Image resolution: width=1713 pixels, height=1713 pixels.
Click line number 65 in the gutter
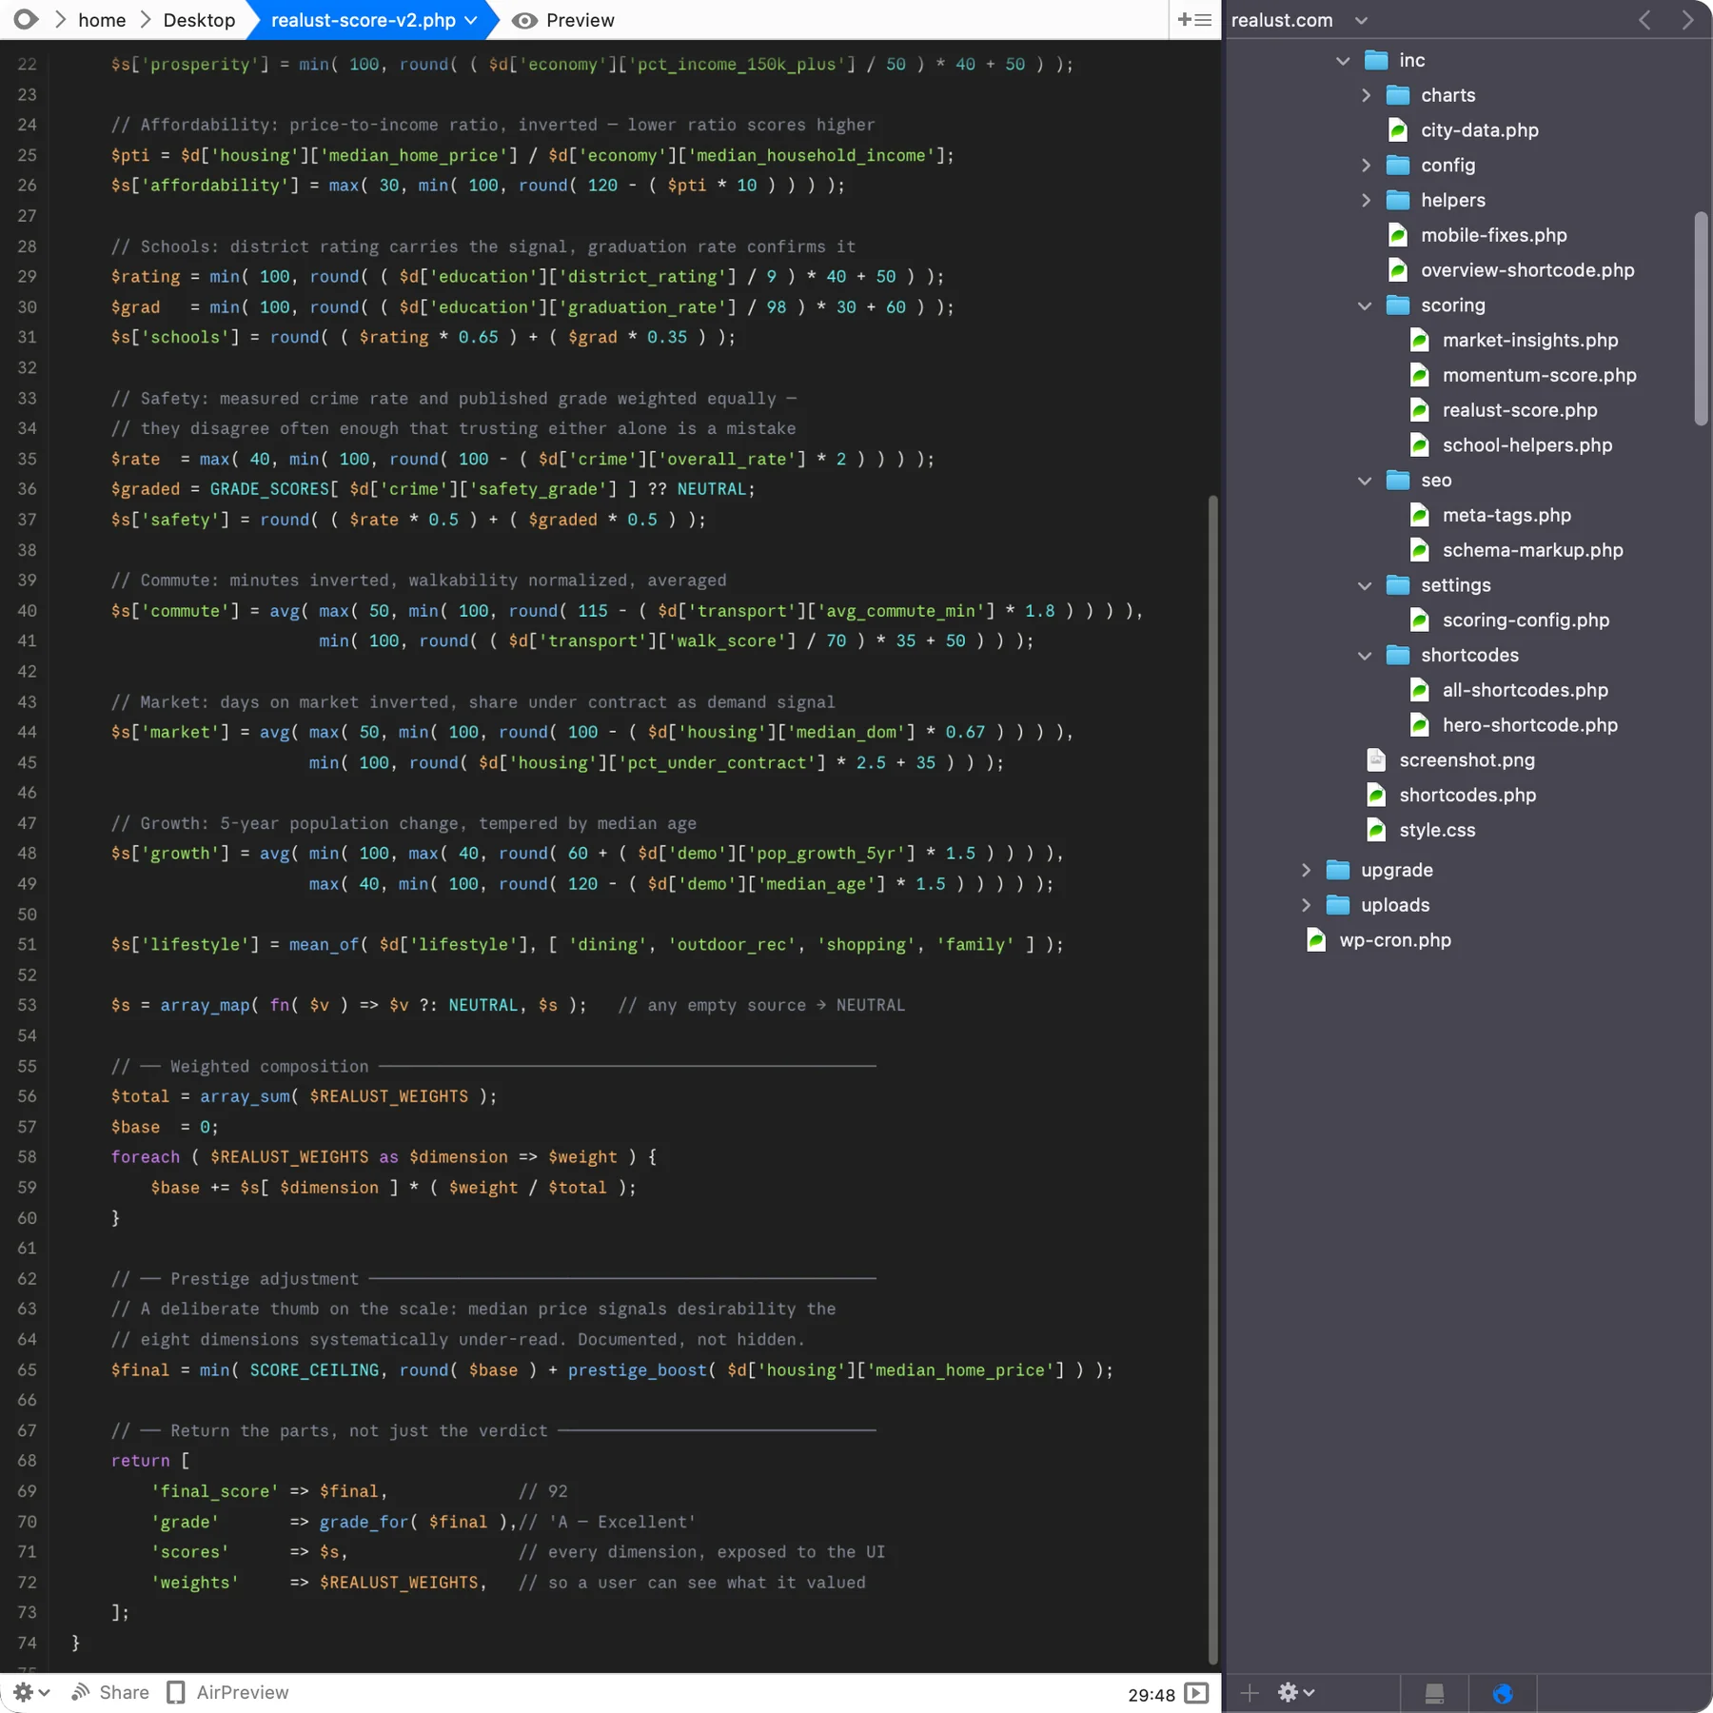tap(27, 1369)
